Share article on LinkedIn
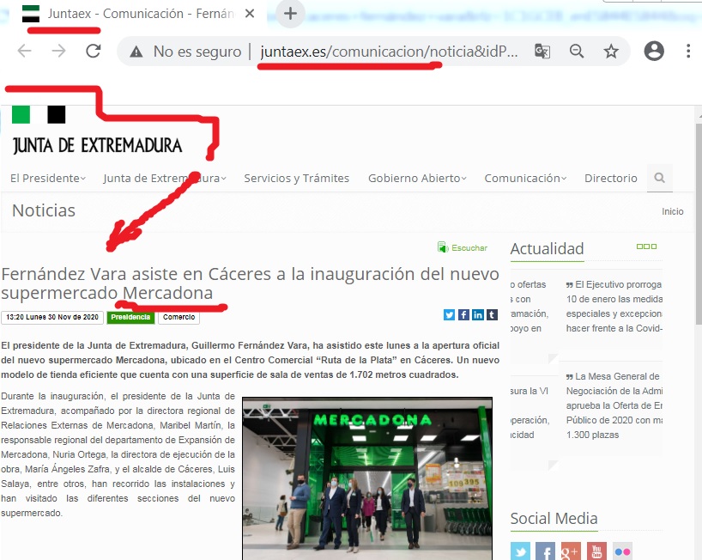This screenshot has width=702, height=560. pos(477,315)
